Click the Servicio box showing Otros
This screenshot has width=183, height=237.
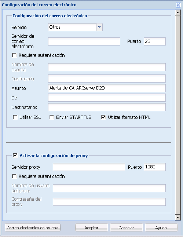[x=72, y=27]
